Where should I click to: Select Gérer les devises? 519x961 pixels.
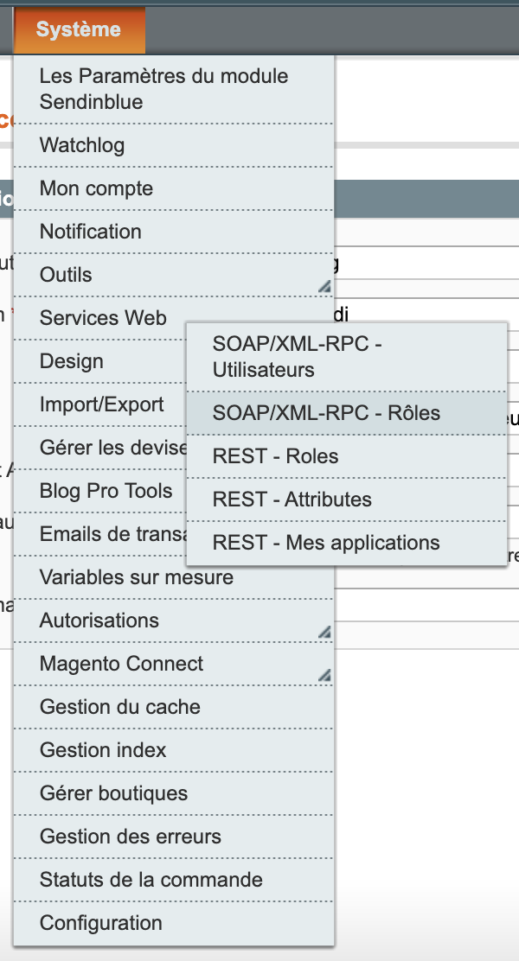click(104, 448)
